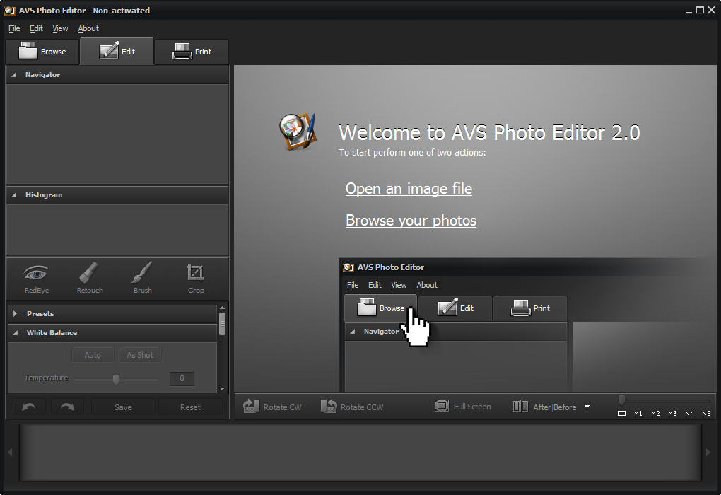Screen dimensions: 721x495
Task: Maximize the AVS Photo Editor window
Action: click(700, 10)
